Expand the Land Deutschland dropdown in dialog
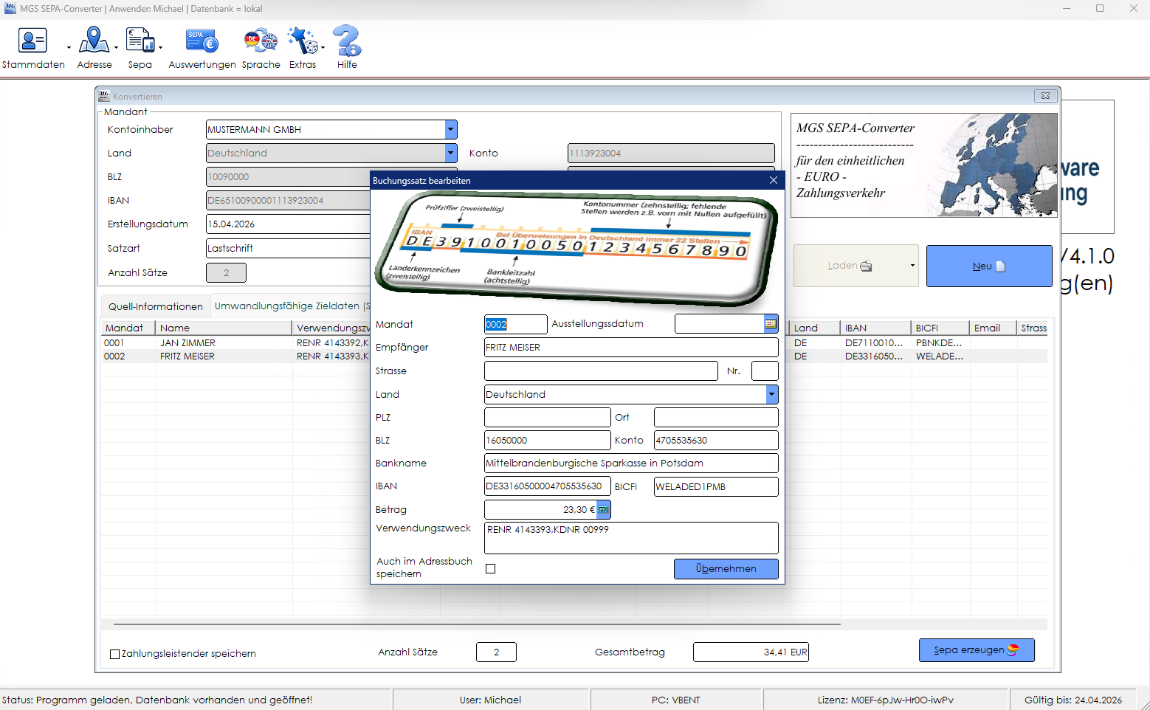This screenshot has width=1150, height=710. [771, 394]
